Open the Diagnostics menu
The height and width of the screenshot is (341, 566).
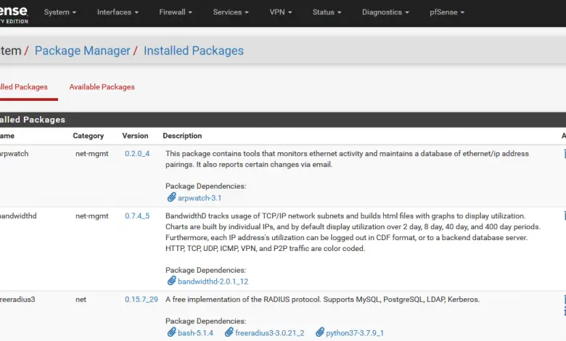coord(385,12)
